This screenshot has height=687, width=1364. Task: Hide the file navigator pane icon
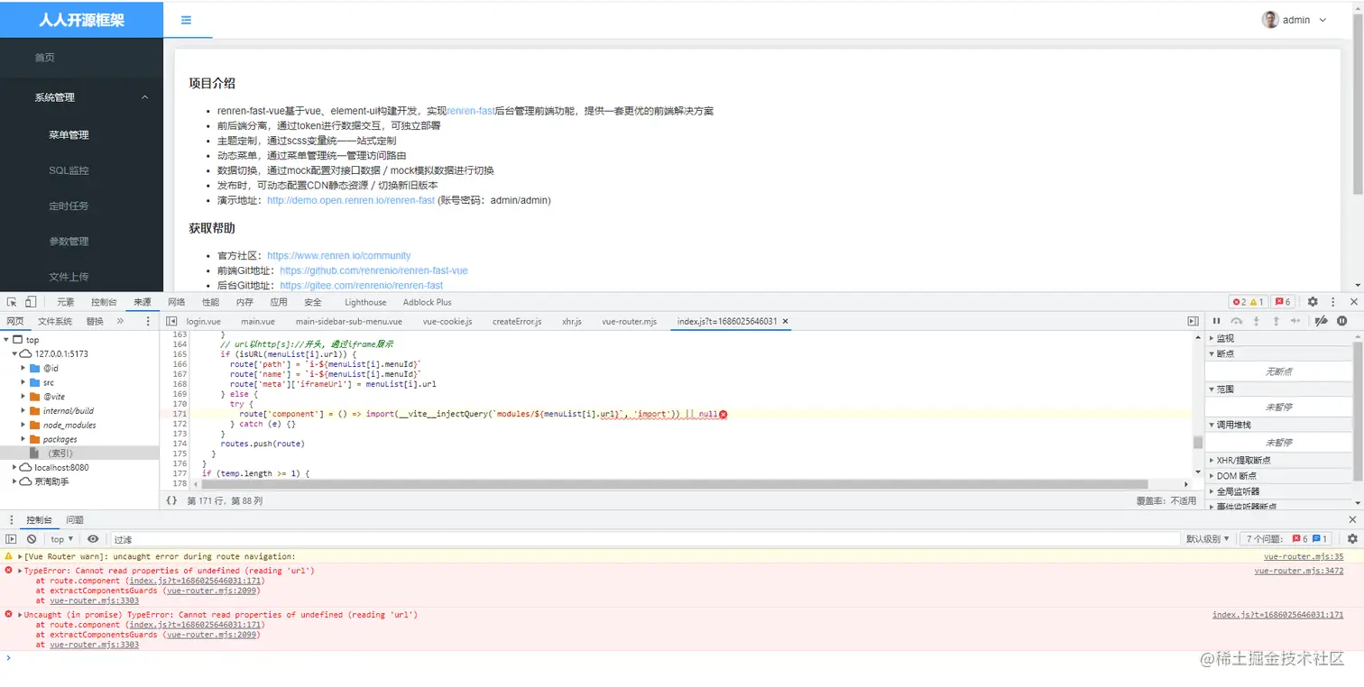pyautogui.click(x=170, y=321)
